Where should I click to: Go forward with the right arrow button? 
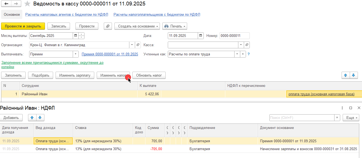(16, 4)
